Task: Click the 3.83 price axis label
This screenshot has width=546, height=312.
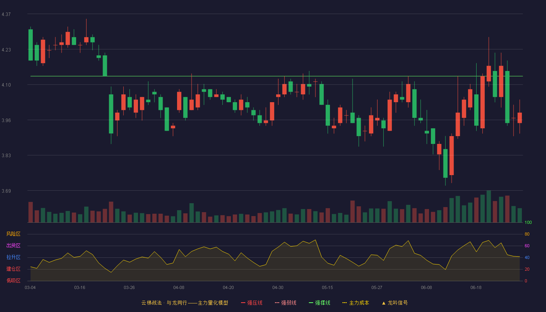Action: [6, 156]
